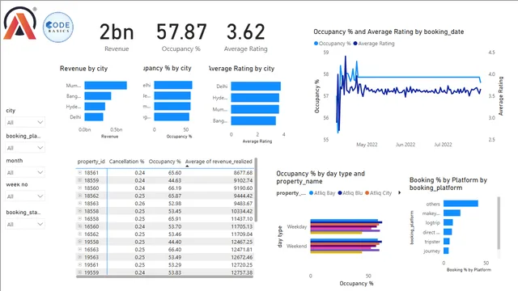Expand row for property 16562
The height and width of the screenshot is (291, 518).
79,234
